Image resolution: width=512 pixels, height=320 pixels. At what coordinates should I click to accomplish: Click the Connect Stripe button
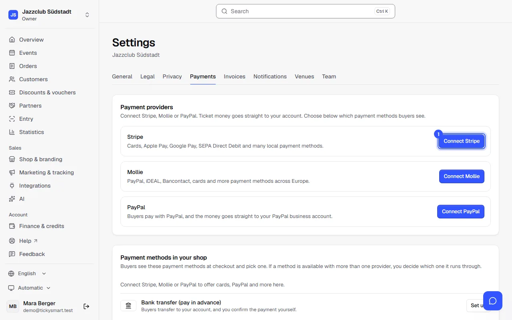462,141
